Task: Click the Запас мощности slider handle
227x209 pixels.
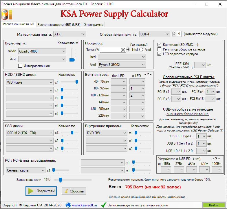Action: [60, 180]
